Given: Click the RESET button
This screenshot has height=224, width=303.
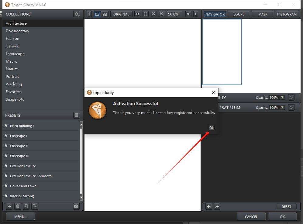Looking at the screenshot, I should 286,207.
